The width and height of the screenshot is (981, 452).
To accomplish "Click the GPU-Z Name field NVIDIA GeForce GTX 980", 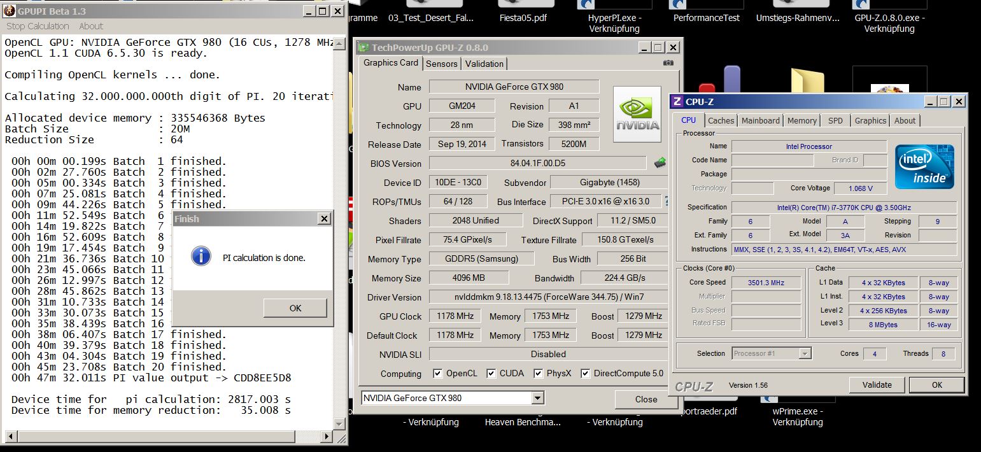I will (x=514, y=87).
